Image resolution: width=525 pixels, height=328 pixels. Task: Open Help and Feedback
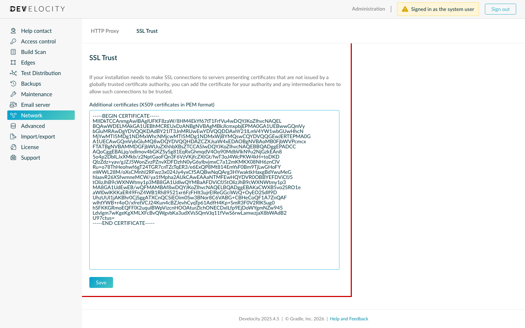pyautogui.click(x=349, y=319)
